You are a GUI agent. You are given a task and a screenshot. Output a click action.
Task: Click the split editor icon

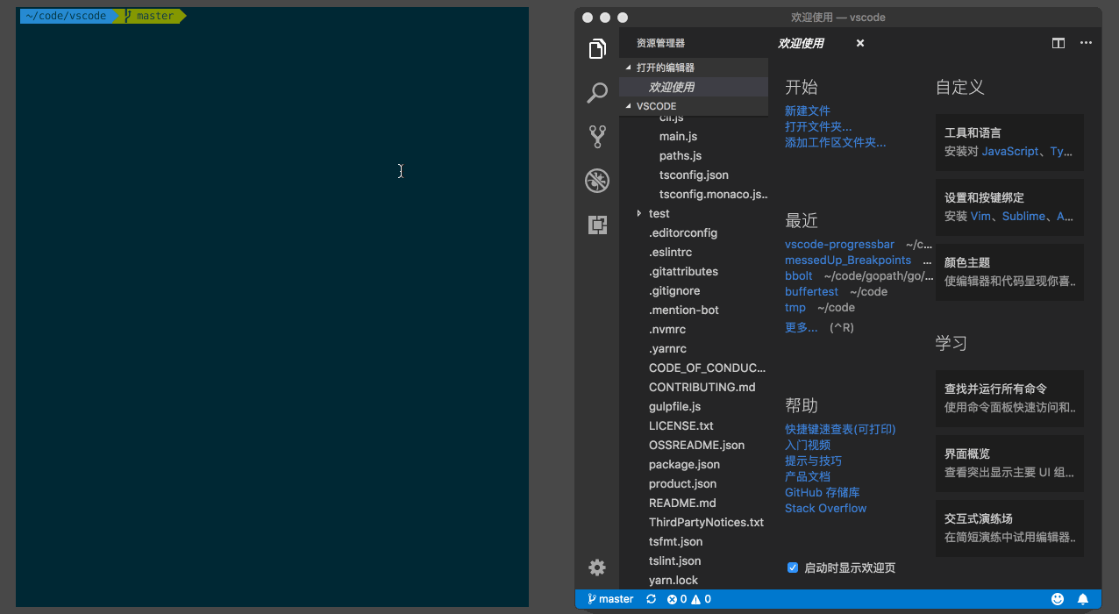tap(1058, 43)
